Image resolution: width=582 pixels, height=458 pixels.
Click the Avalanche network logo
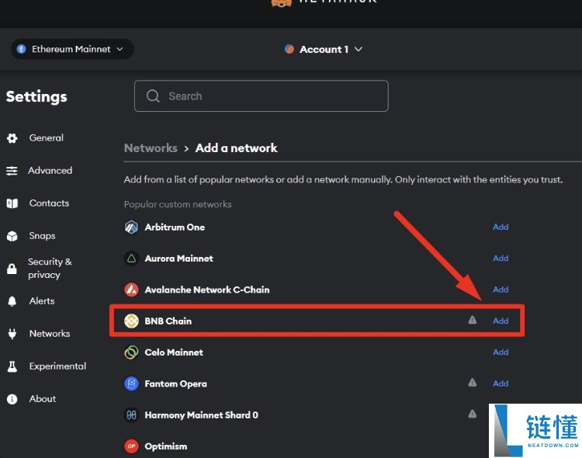point(131,290)
